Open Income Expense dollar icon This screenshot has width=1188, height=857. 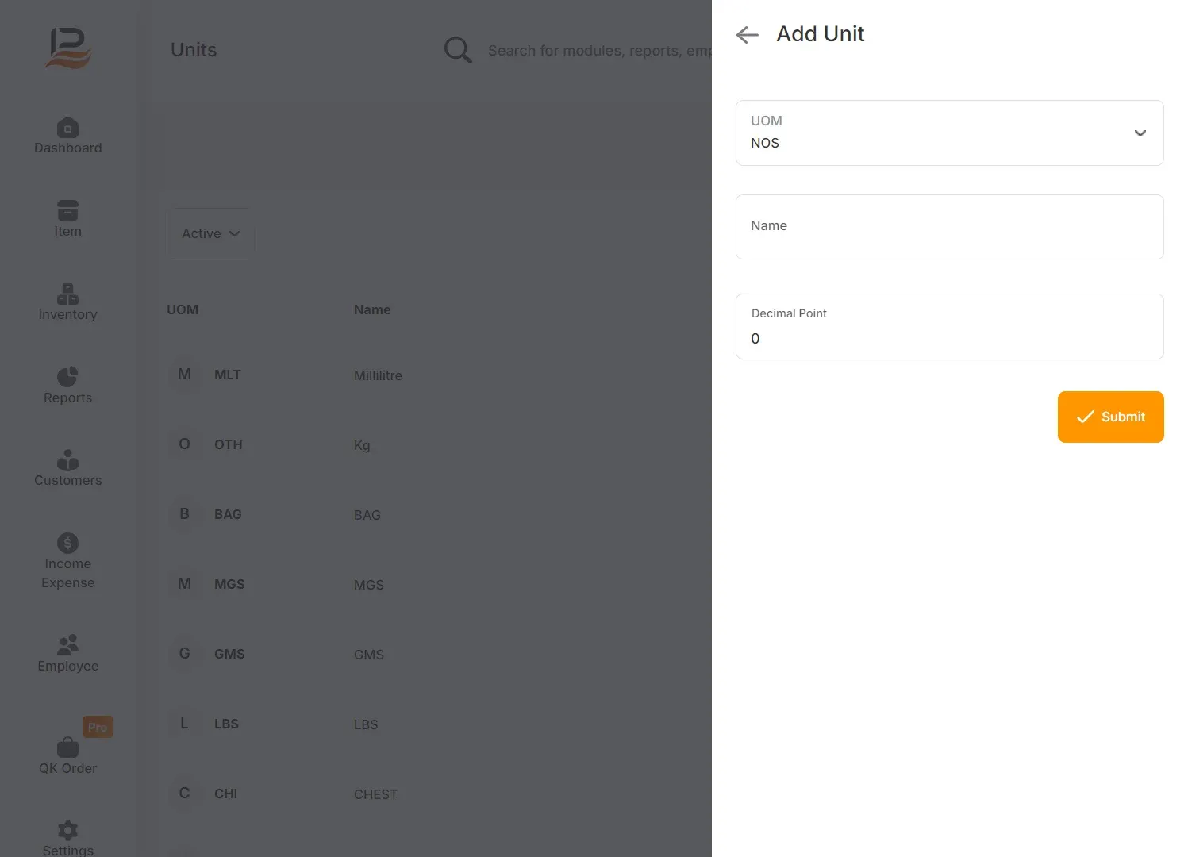point(67,543)
